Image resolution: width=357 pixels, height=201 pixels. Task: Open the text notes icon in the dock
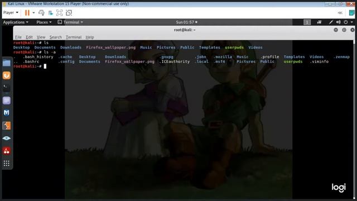click(6, 100)
